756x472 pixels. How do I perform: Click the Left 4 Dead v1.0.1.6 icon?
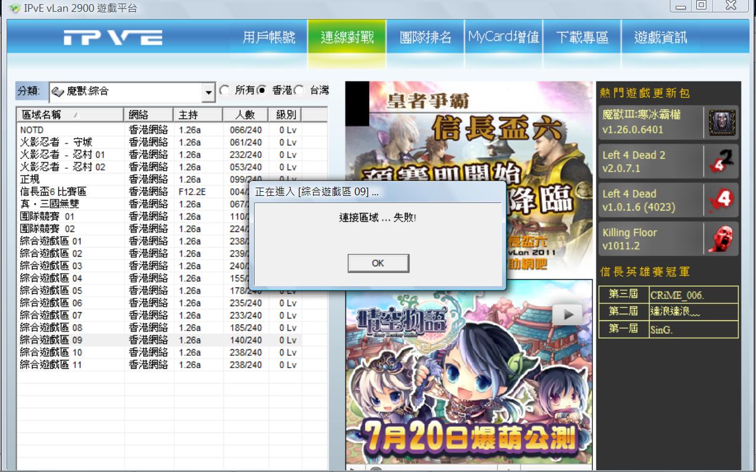click(x=722, y=200)
